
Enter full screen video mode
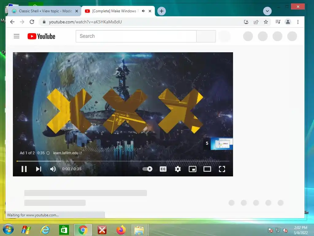tap(222, 169)
